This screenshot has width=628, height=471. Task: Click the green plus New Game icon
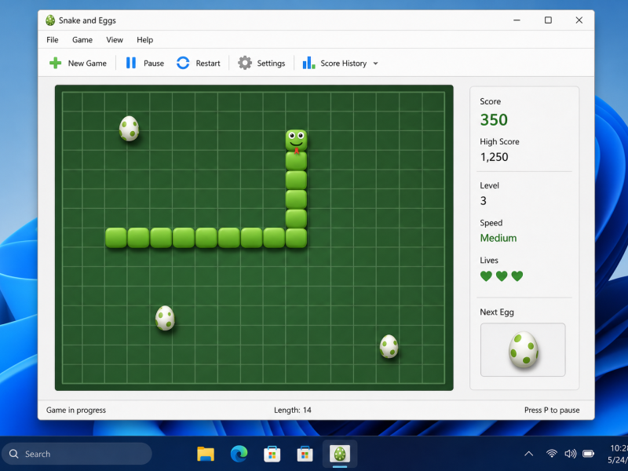55,63
